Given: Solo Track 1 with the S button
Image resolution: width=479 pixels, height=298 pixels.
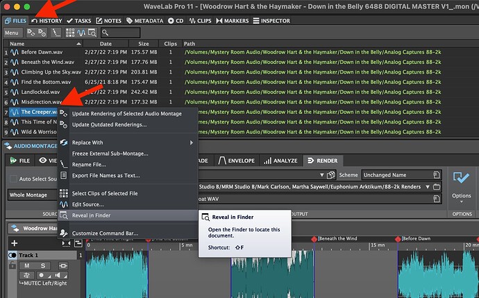Looking at the screenshot, I should point(42,266).
